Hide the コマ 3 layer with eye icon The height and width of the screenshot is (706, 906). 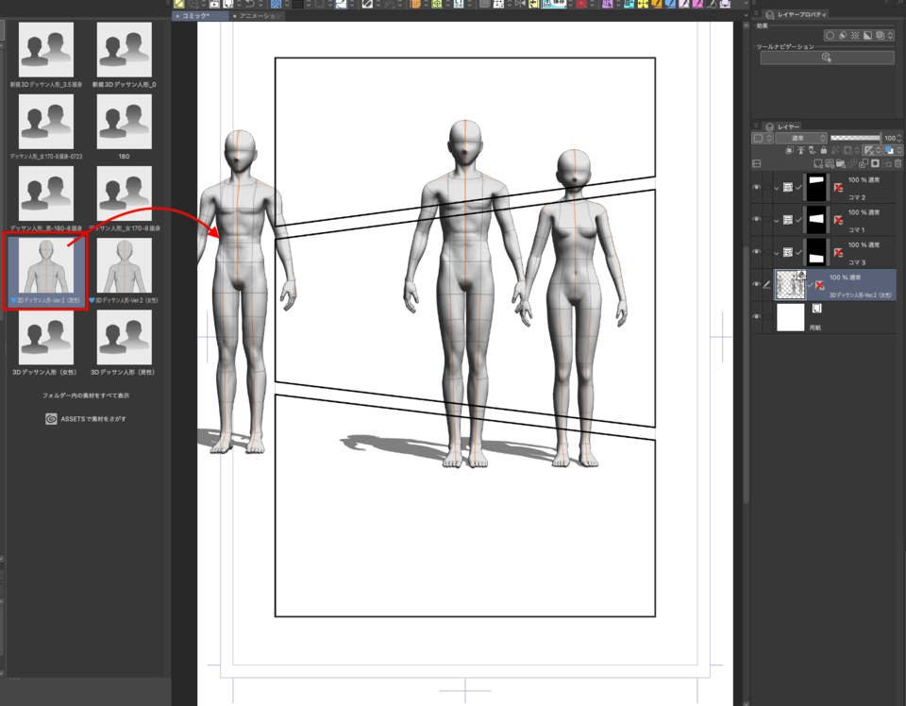[x=756, y=252]
